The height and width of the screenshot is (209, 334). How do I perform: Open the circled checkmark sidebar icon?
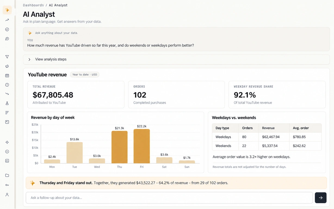[x=7, y=29]
